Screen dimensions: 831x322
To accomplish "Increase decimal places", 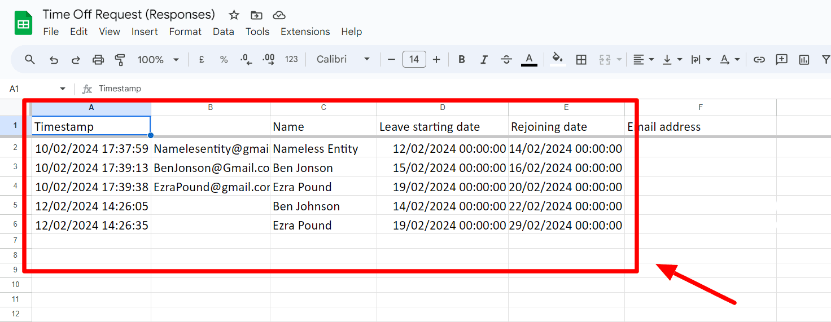I will coord(269,59).
